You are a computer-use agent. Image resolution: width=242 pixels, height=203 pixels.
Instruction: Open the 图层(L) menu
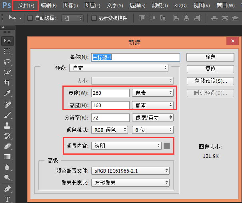92,6
